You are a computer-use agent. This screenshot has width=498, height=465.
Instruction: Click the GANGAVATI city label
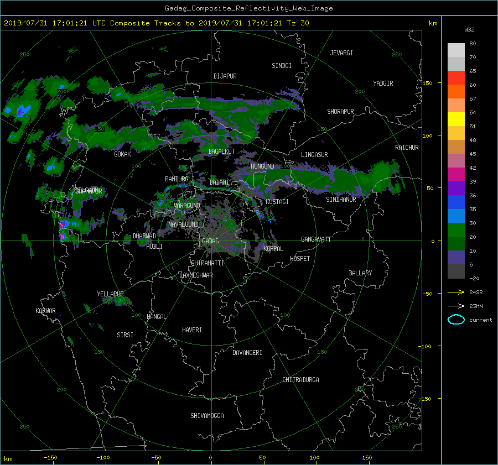(316, 239)
